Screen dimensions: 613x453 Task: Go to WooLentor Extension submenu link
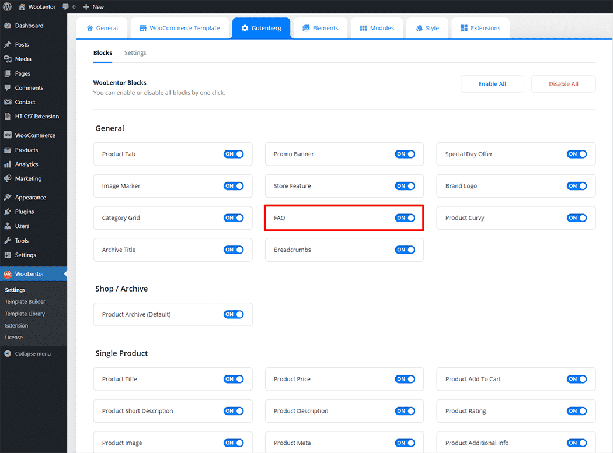16,326
